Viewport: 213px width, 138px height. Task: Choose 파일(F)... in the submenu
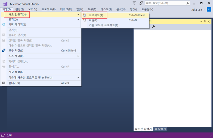click(x=115, y=20)
